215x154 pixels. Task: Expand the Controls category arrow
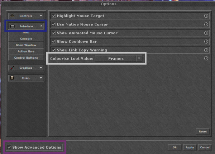pos(41,16)
